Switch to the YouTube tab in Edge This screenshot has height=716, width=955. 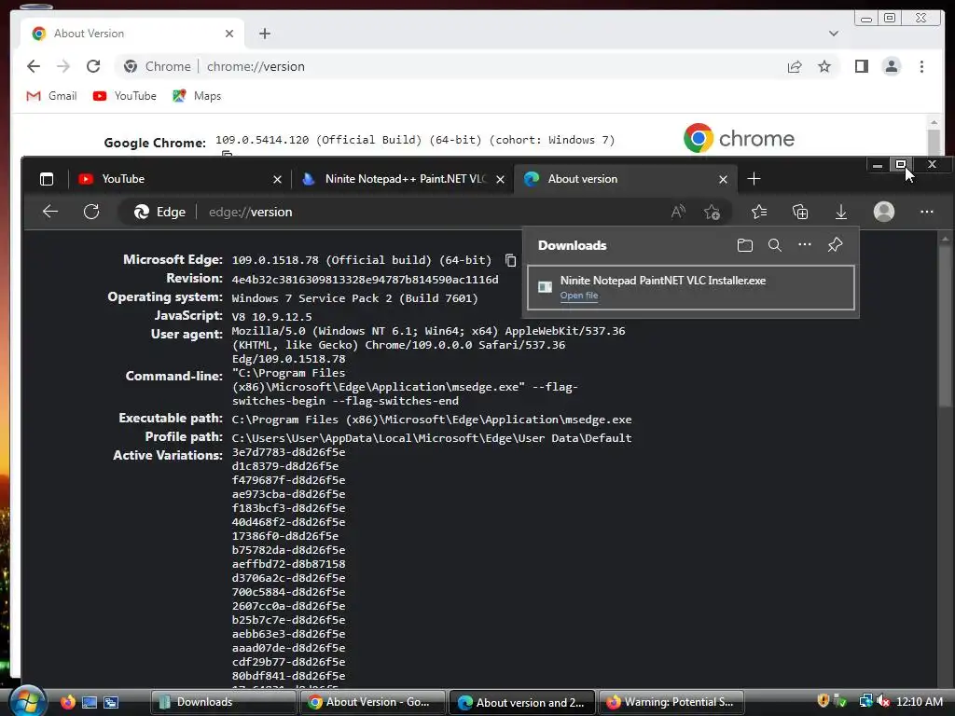178,179
